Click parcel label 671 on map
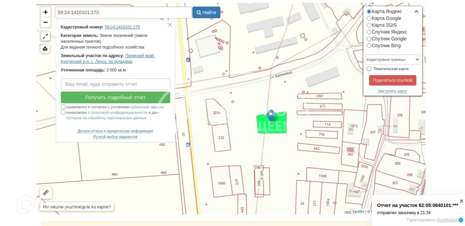 323,106
